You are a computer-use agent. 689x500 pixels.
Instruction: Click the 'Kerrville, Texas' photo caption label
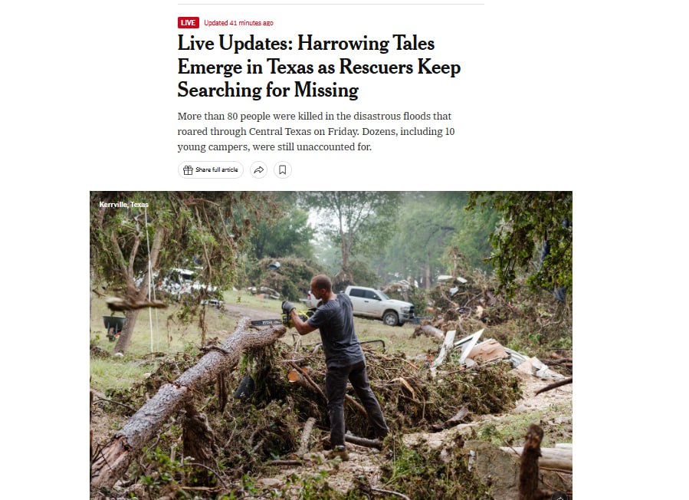(x=124, y=205)
